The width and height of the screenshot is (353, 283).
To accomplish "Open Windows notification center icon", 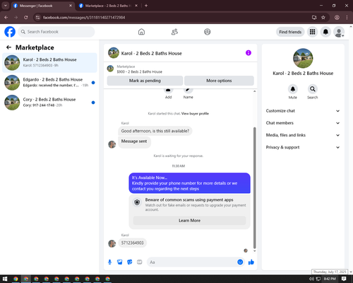I will pyautogui.click(x=344, y=279).
